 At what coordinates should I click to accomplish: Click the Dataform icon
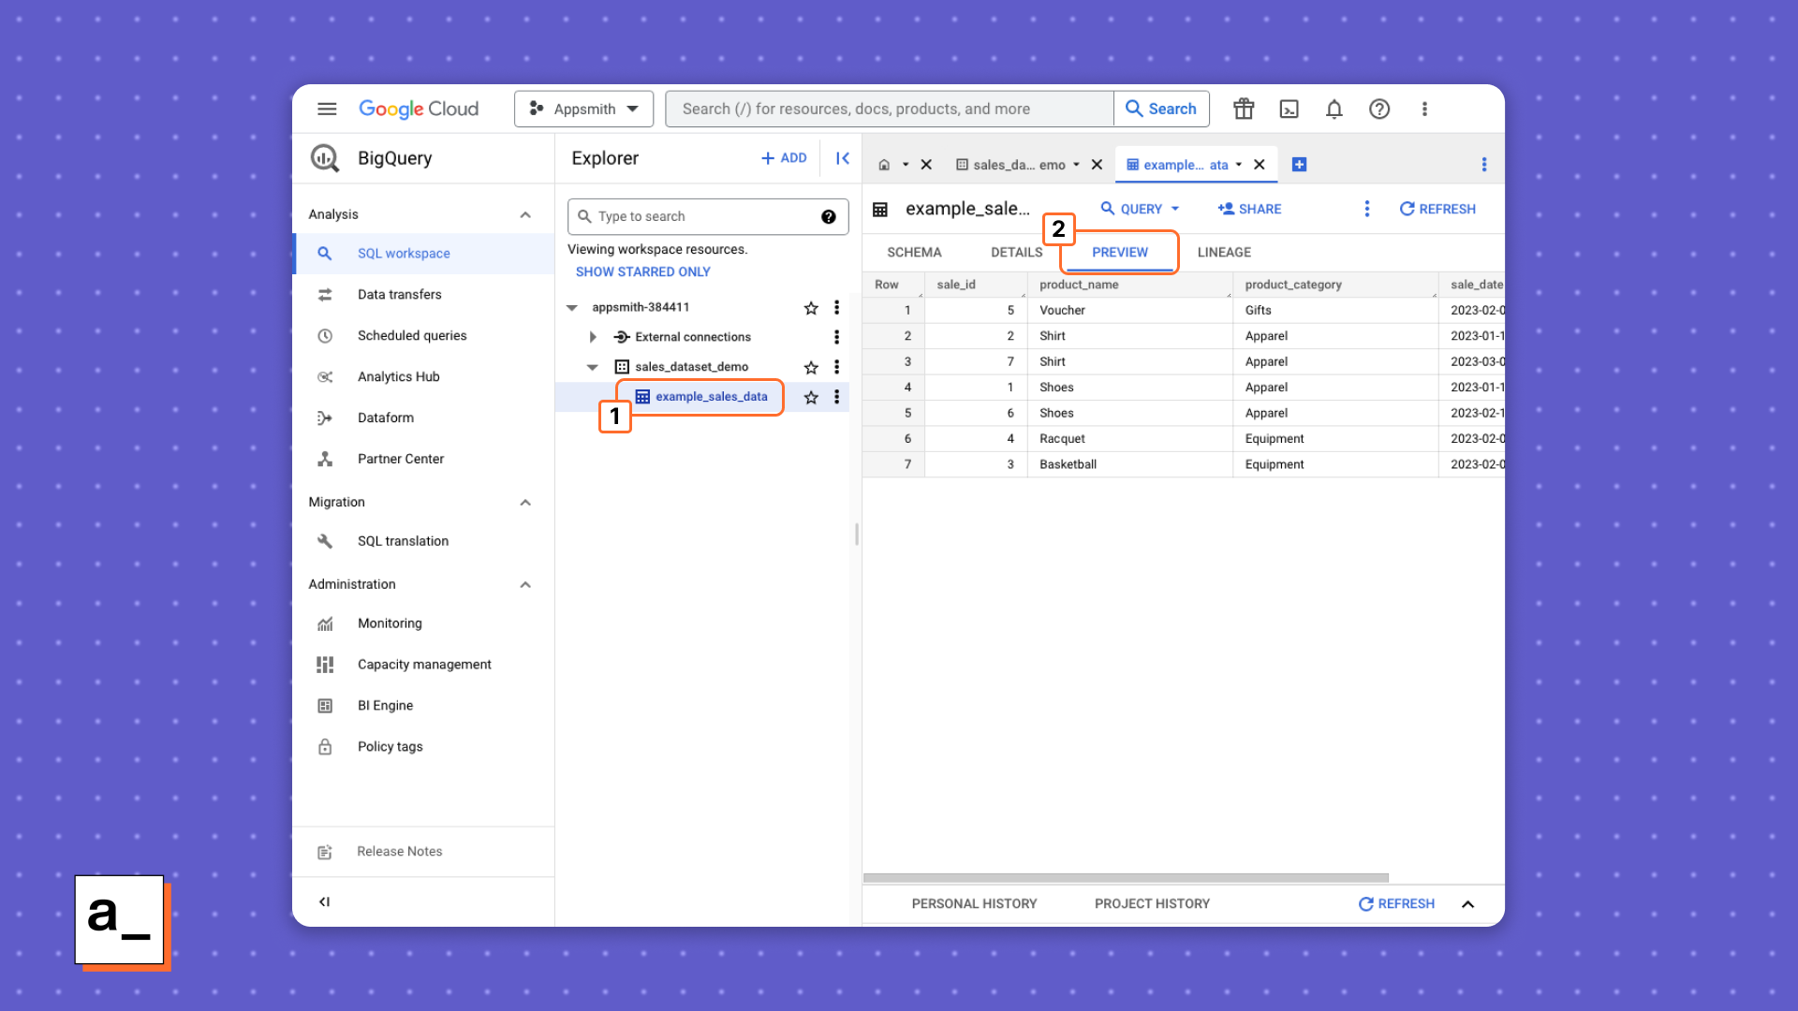[x=327, y=418]
